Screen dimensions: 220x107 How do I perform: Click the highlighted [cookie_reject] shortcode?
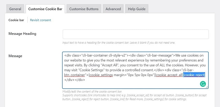[x=194, y=75]
